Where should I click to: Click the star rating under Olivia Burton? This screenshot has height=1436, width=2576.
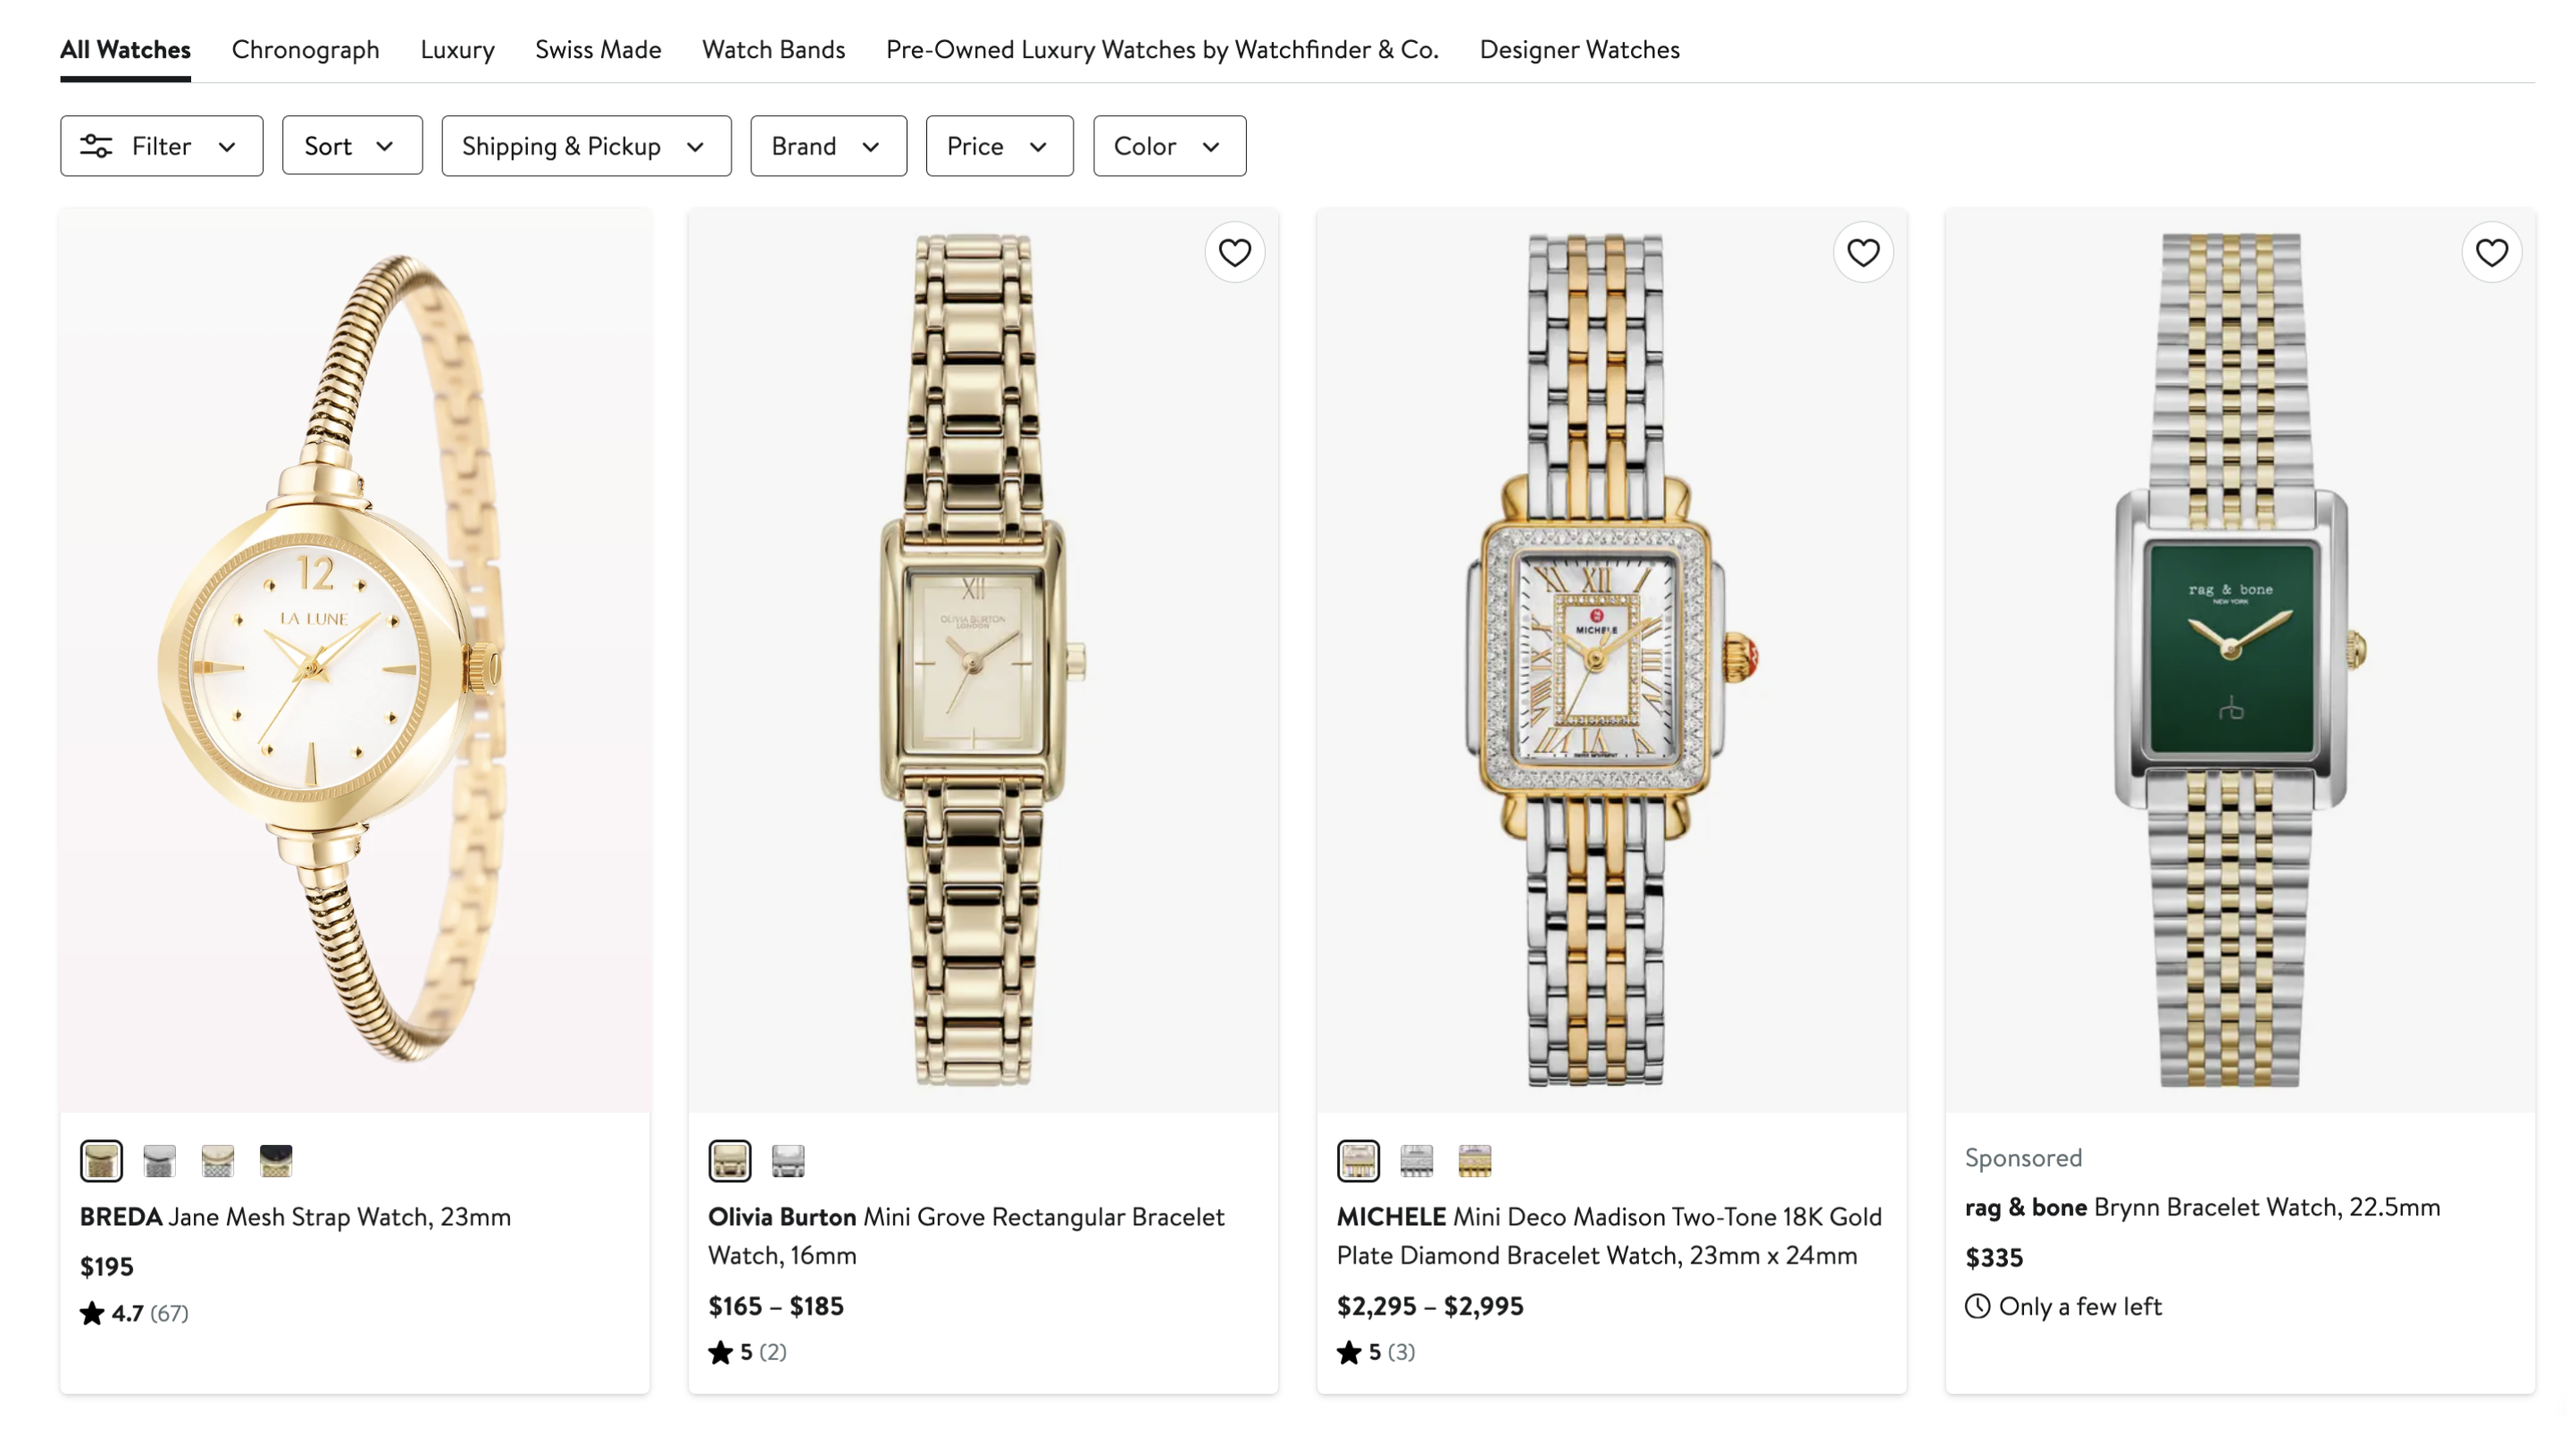[720, 1352]
